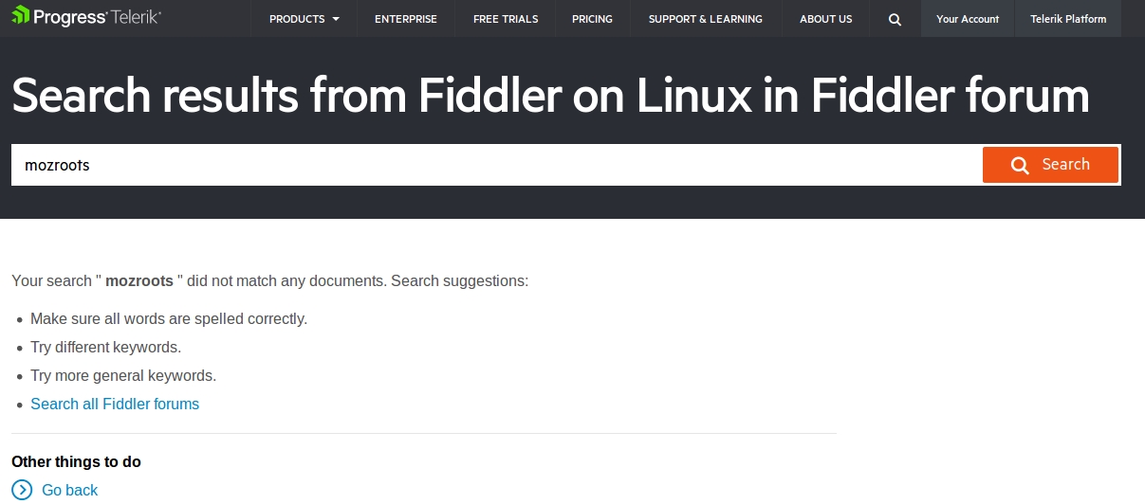This screenshot has height=504, width=1145.
Task: Navigate to ABOUT US
Action: (825, 19)
